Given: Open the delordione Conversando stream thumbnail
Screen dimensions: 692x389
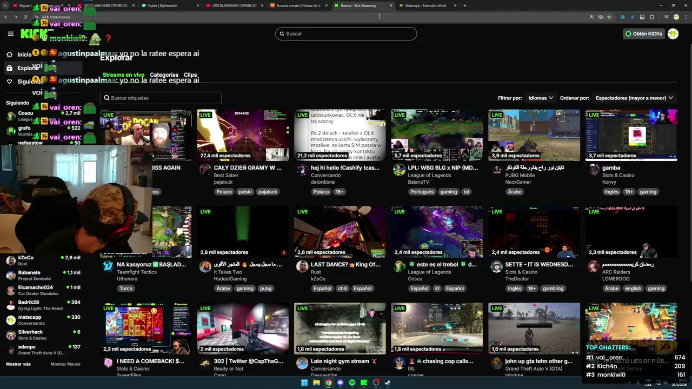Looking at the screenshot, I should 340,135.
